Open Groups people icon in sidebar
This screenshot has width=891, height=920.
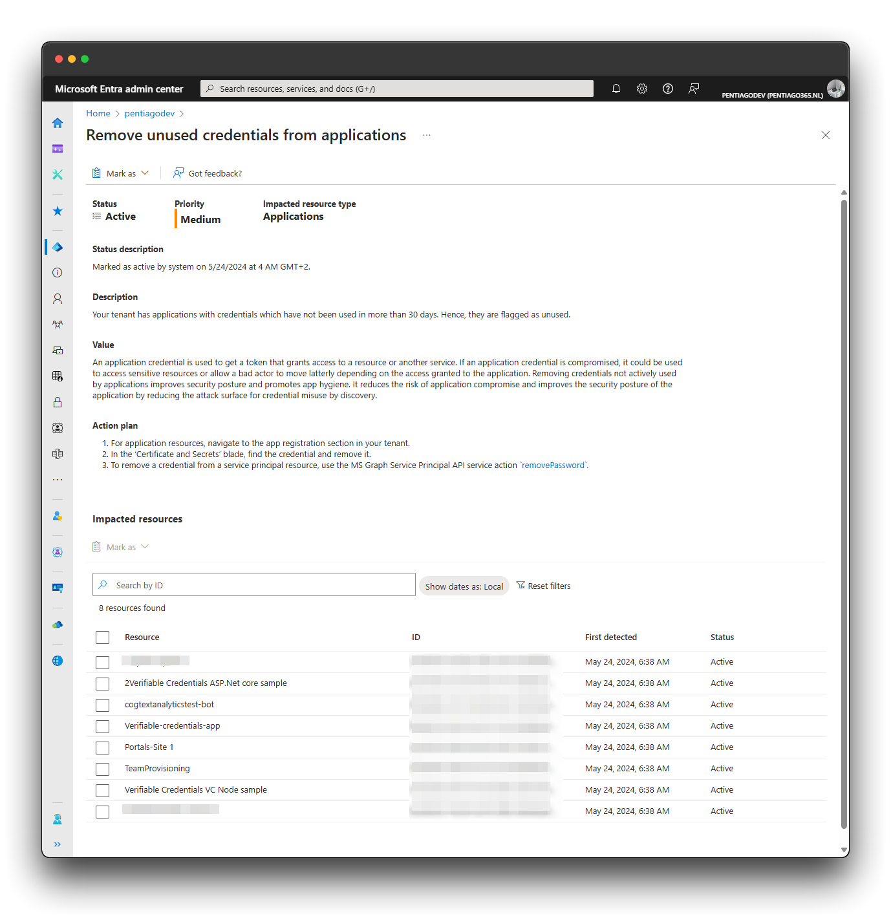tap(58, 325)
